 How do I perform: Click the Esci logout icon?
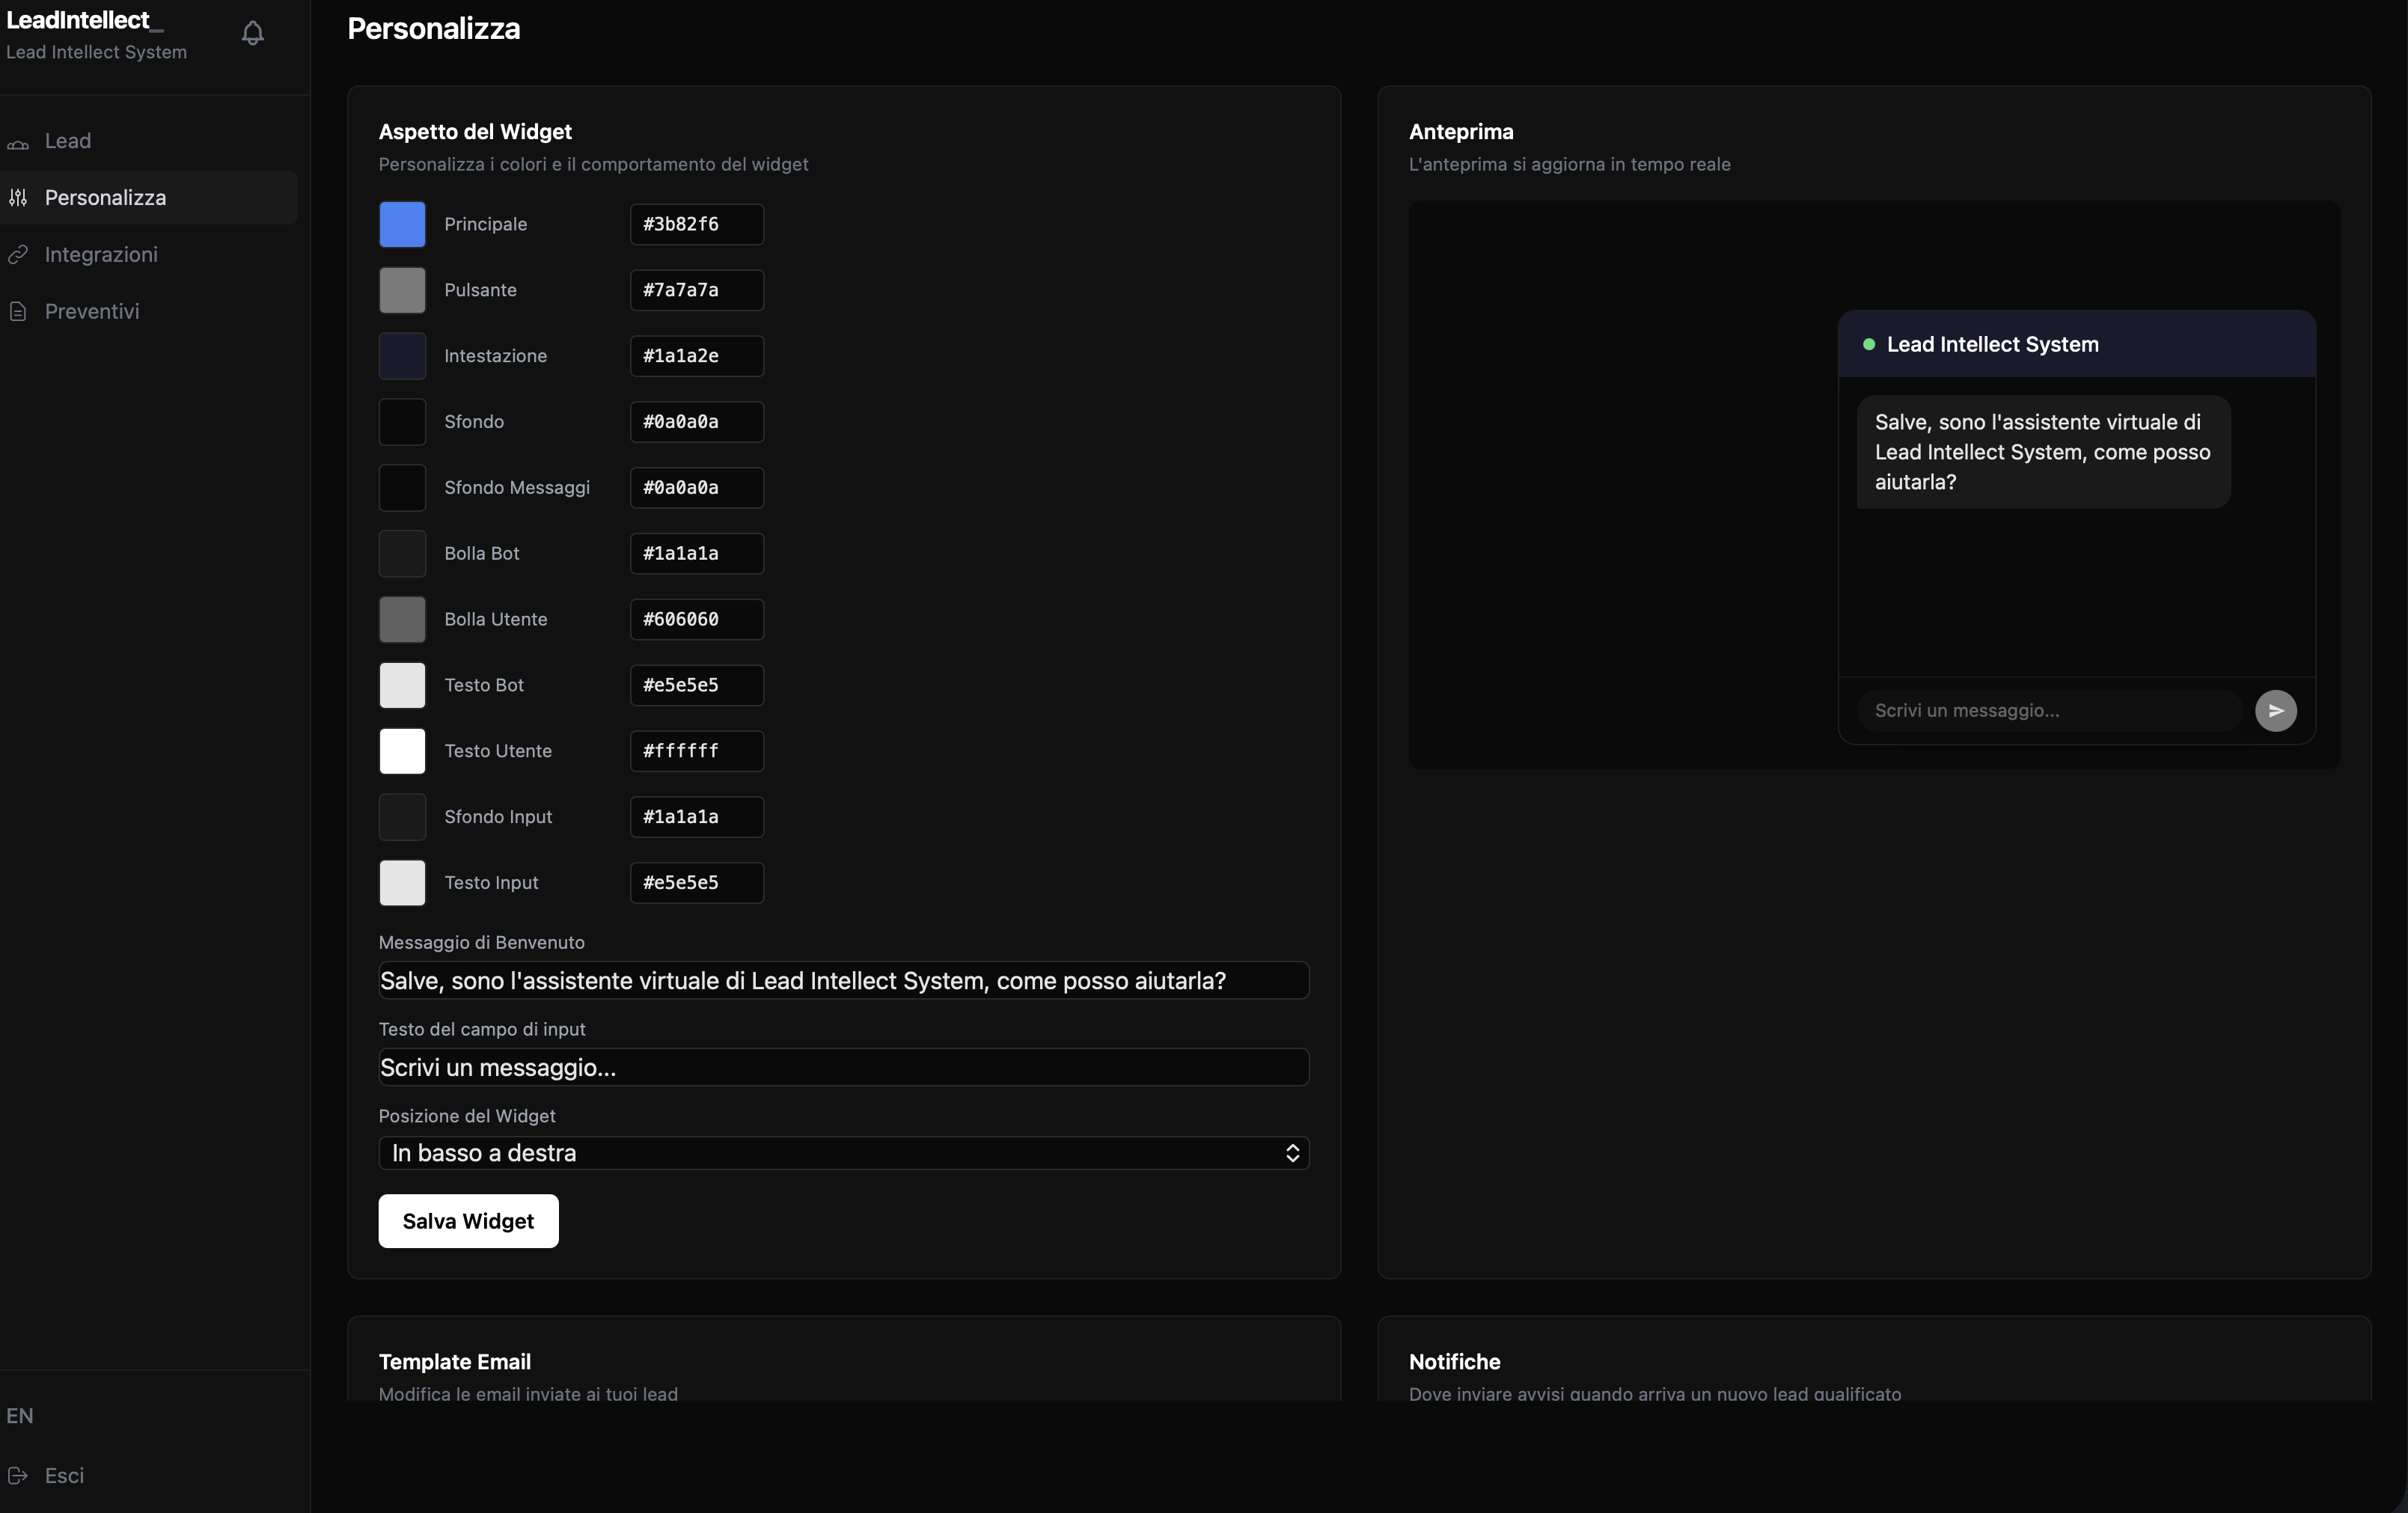(x=18, y=1475)
